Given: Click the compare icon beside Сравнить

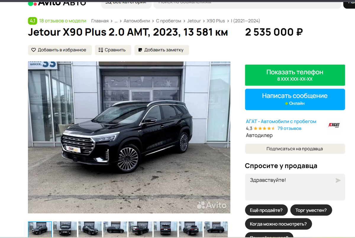Looking at the screenshot, I should point(101,50).
